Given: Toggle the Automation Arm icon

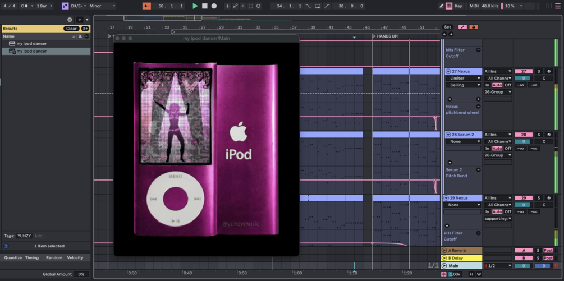Looking at the screenshot, I should coord(235,6).
